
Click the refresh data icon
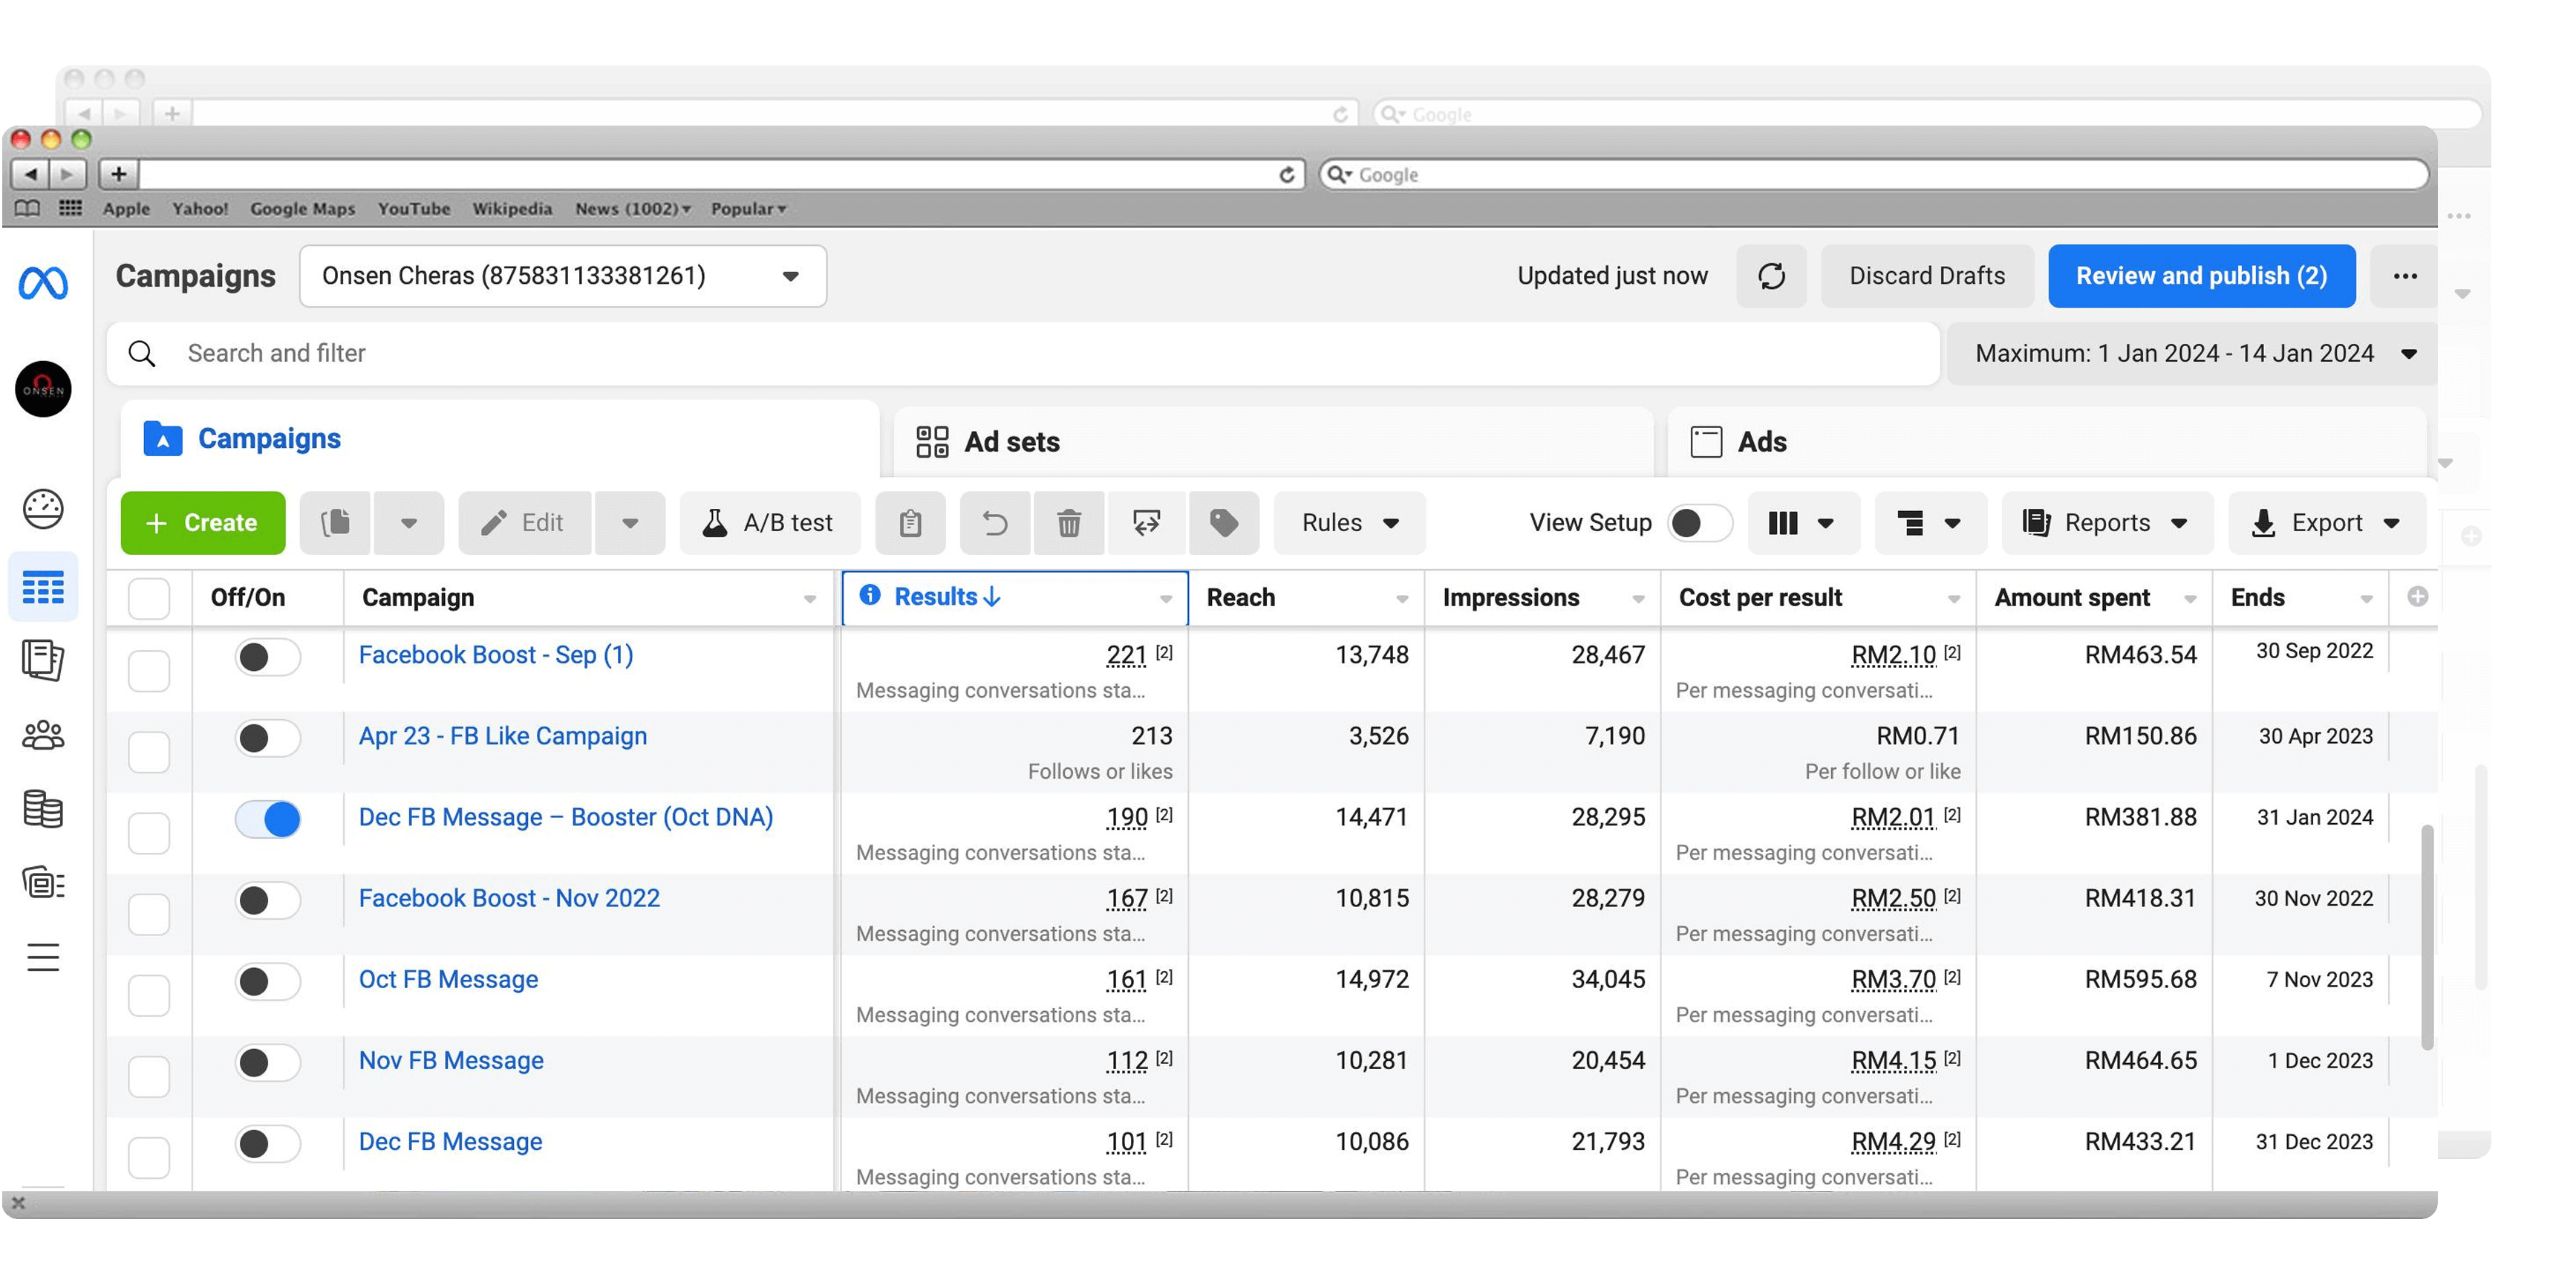click(1771, 276)
